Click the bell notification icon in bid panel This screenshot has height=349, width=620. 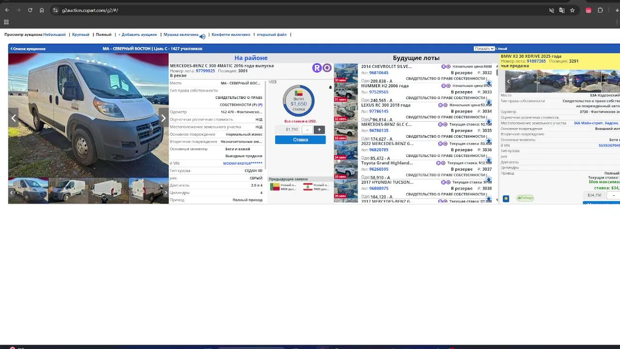pyautogui.click(x=330, y=88)
